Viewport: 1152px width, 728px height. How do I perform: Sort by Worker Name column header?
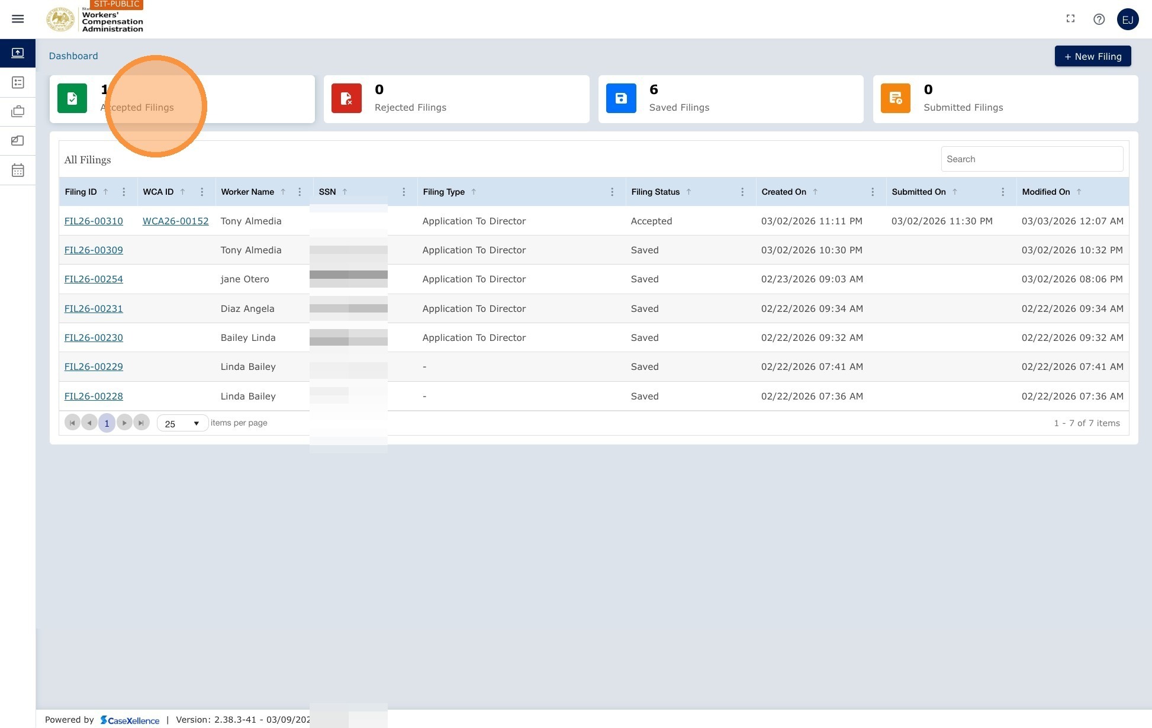point(247,192)
